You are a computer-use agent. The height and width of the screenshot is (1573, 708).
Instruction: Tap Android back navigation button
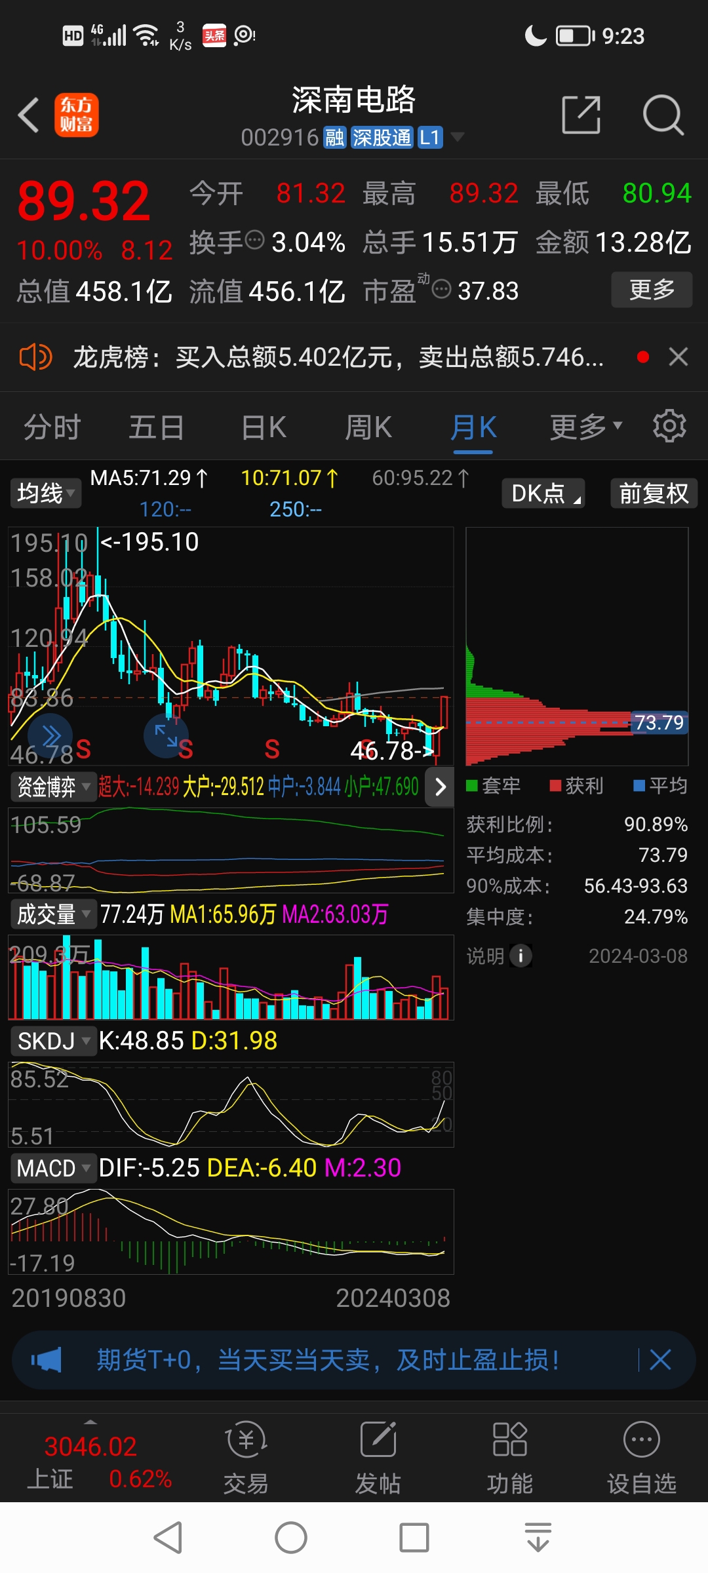[x=168, y=1538]
